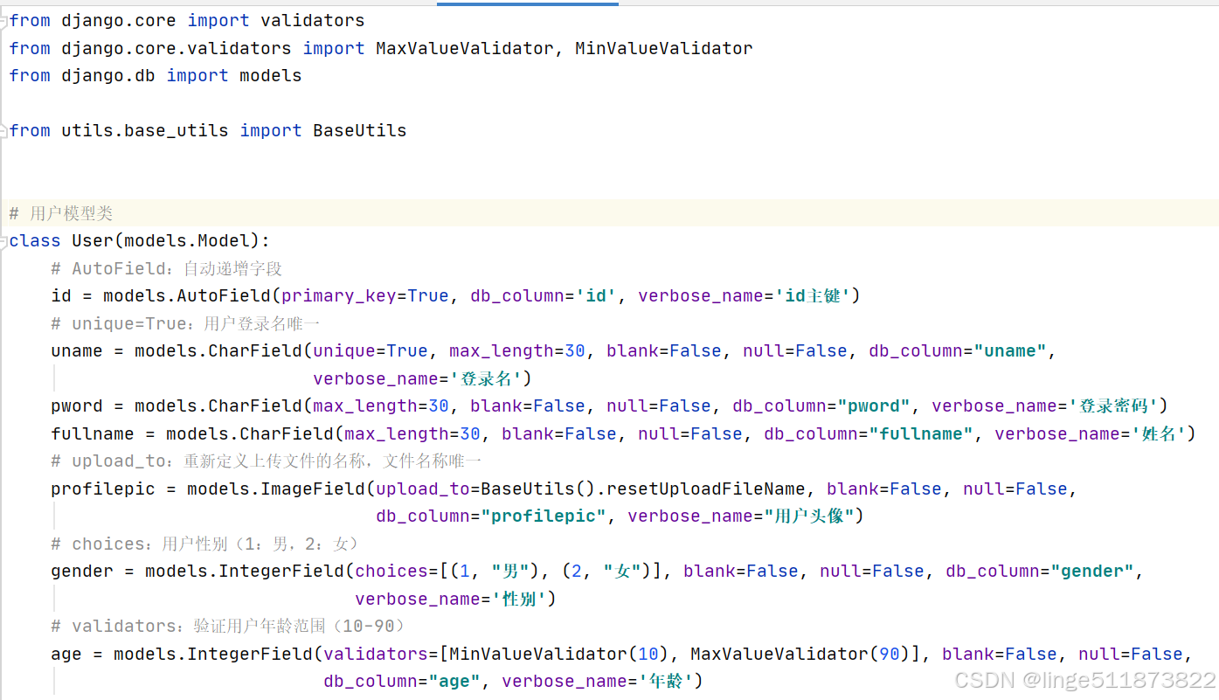Click fold marker beside utils.base_utils import line
This screenshot has height=700, width=1219.
coord(4,130)
